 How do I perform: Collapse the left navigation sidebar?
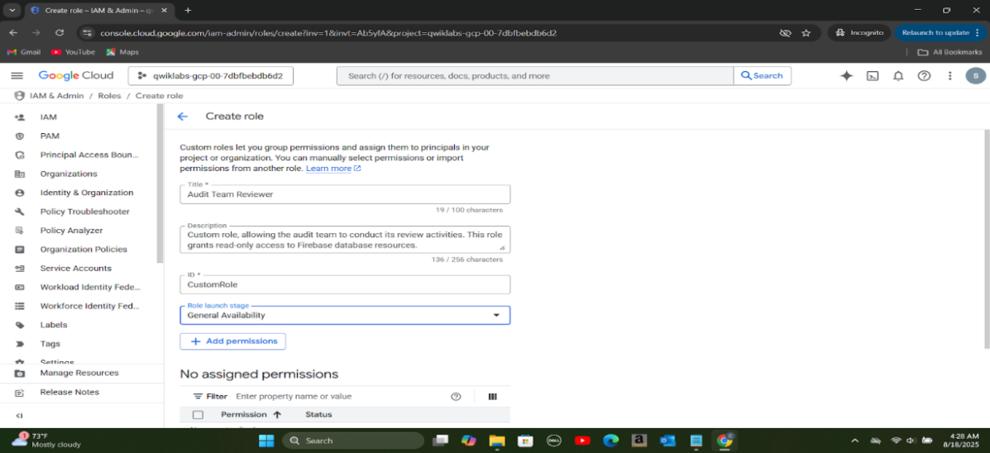click(20, 416)
